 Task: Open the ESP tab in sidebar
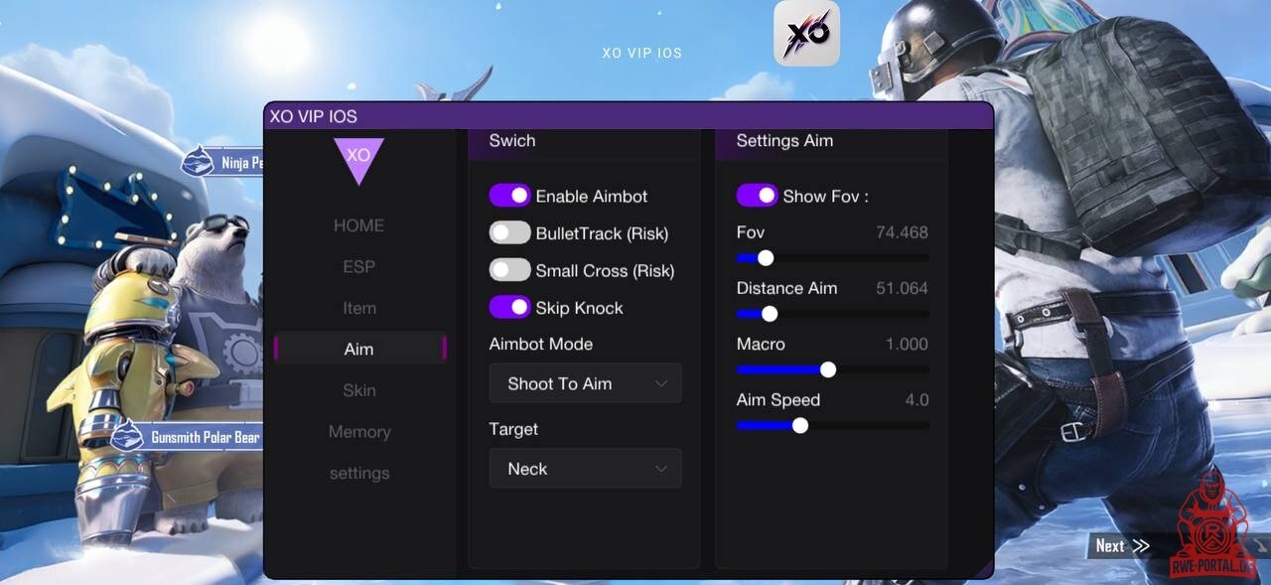(x=358, y=266)
